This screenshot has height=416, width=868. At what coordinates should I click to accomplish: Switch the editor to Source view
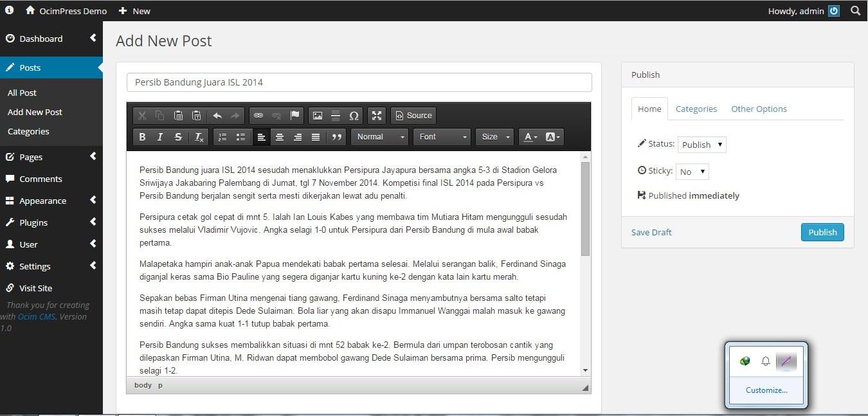point(413,116)
